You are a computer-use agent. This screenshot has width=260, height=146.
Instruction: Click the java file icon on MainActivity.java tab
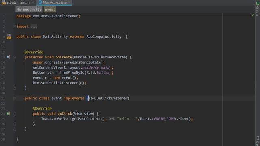click(40, 2)
